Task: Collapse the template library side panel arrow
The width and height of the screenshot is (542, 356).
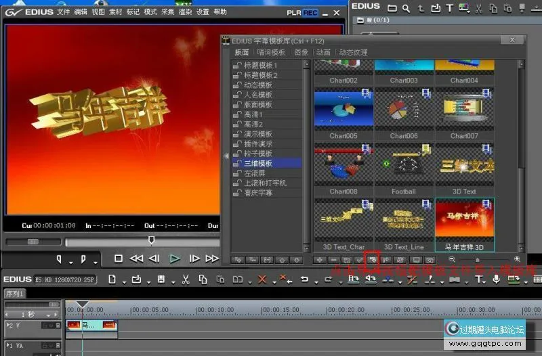Action: coord(226,156)
